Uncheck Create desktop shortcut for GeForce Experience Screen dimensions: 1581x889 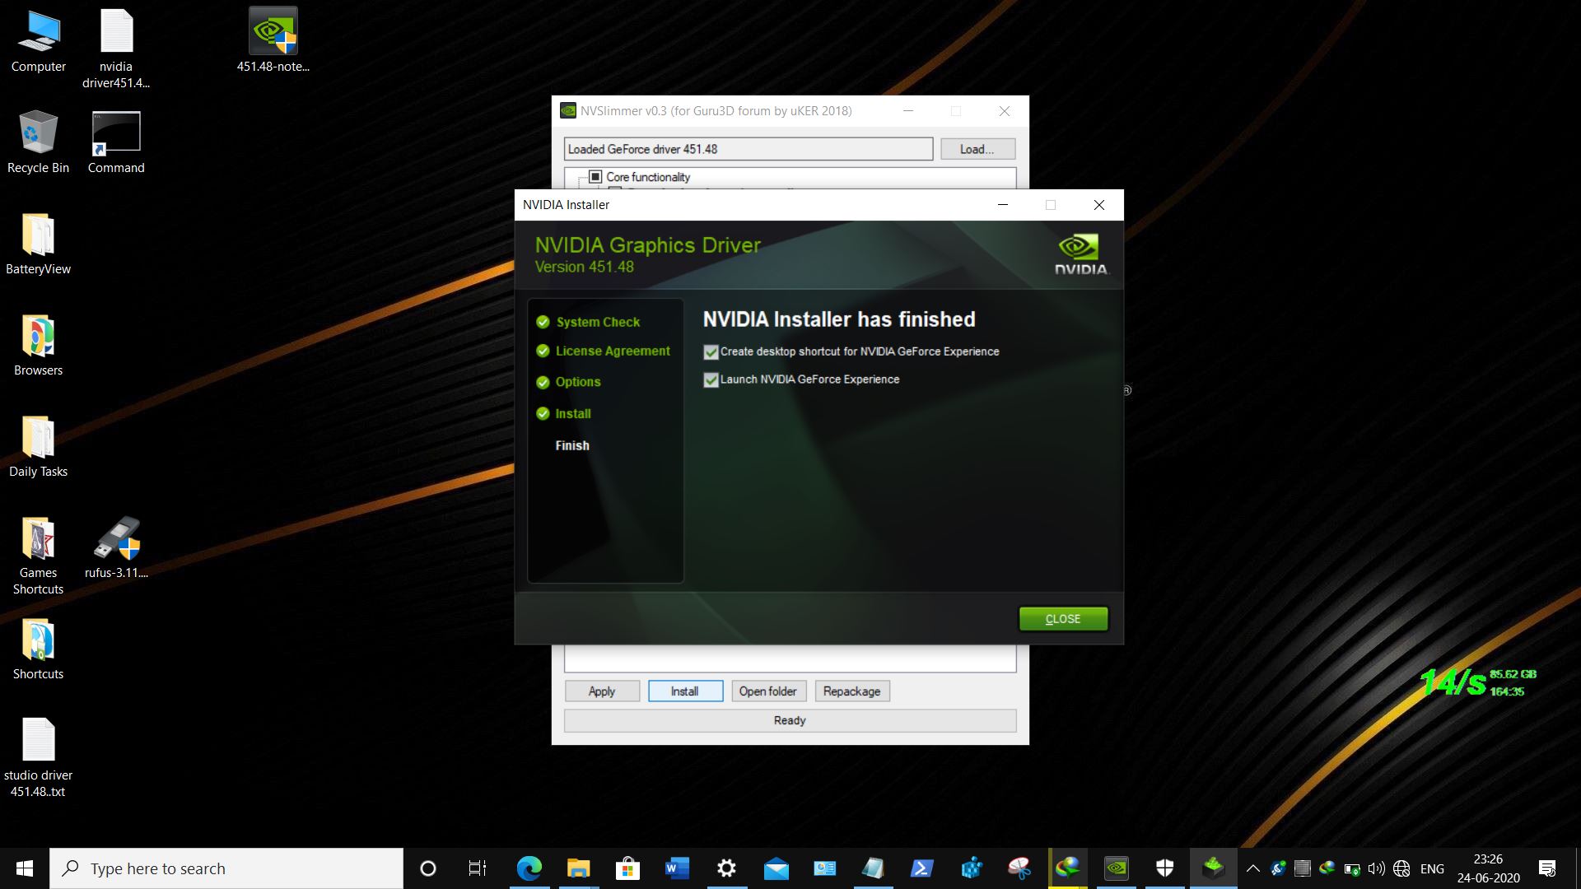point(711,352)
